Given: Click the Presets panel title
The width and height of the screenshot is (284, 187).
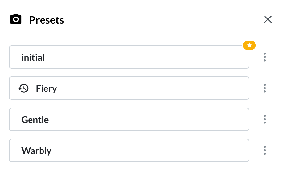Looking at the screenshot, I should point(46,20).
